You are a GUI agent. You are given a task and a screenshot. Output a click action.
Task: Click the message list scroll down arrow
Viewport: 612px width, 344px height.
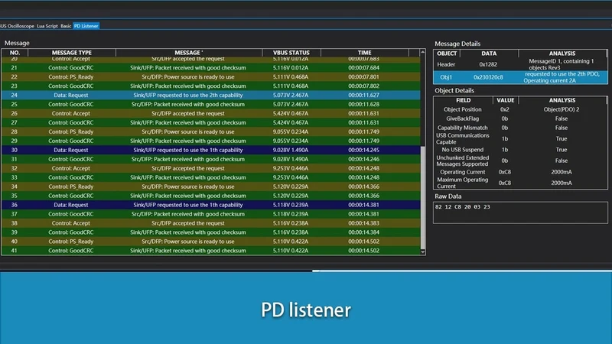pos(423,252)
